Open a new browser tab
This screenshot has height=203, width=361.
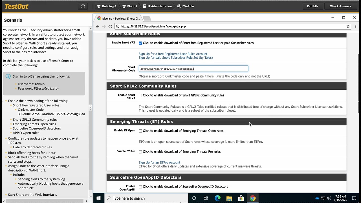pos(147,18)
